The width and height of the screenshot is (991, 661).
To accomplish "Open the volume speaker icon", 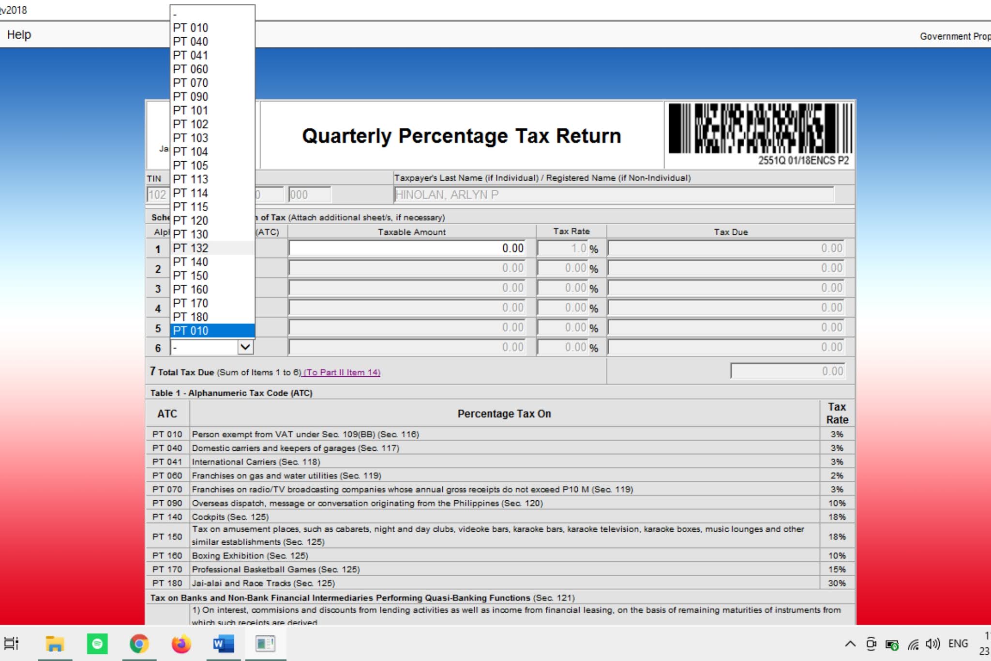I will tap(932, 644).
